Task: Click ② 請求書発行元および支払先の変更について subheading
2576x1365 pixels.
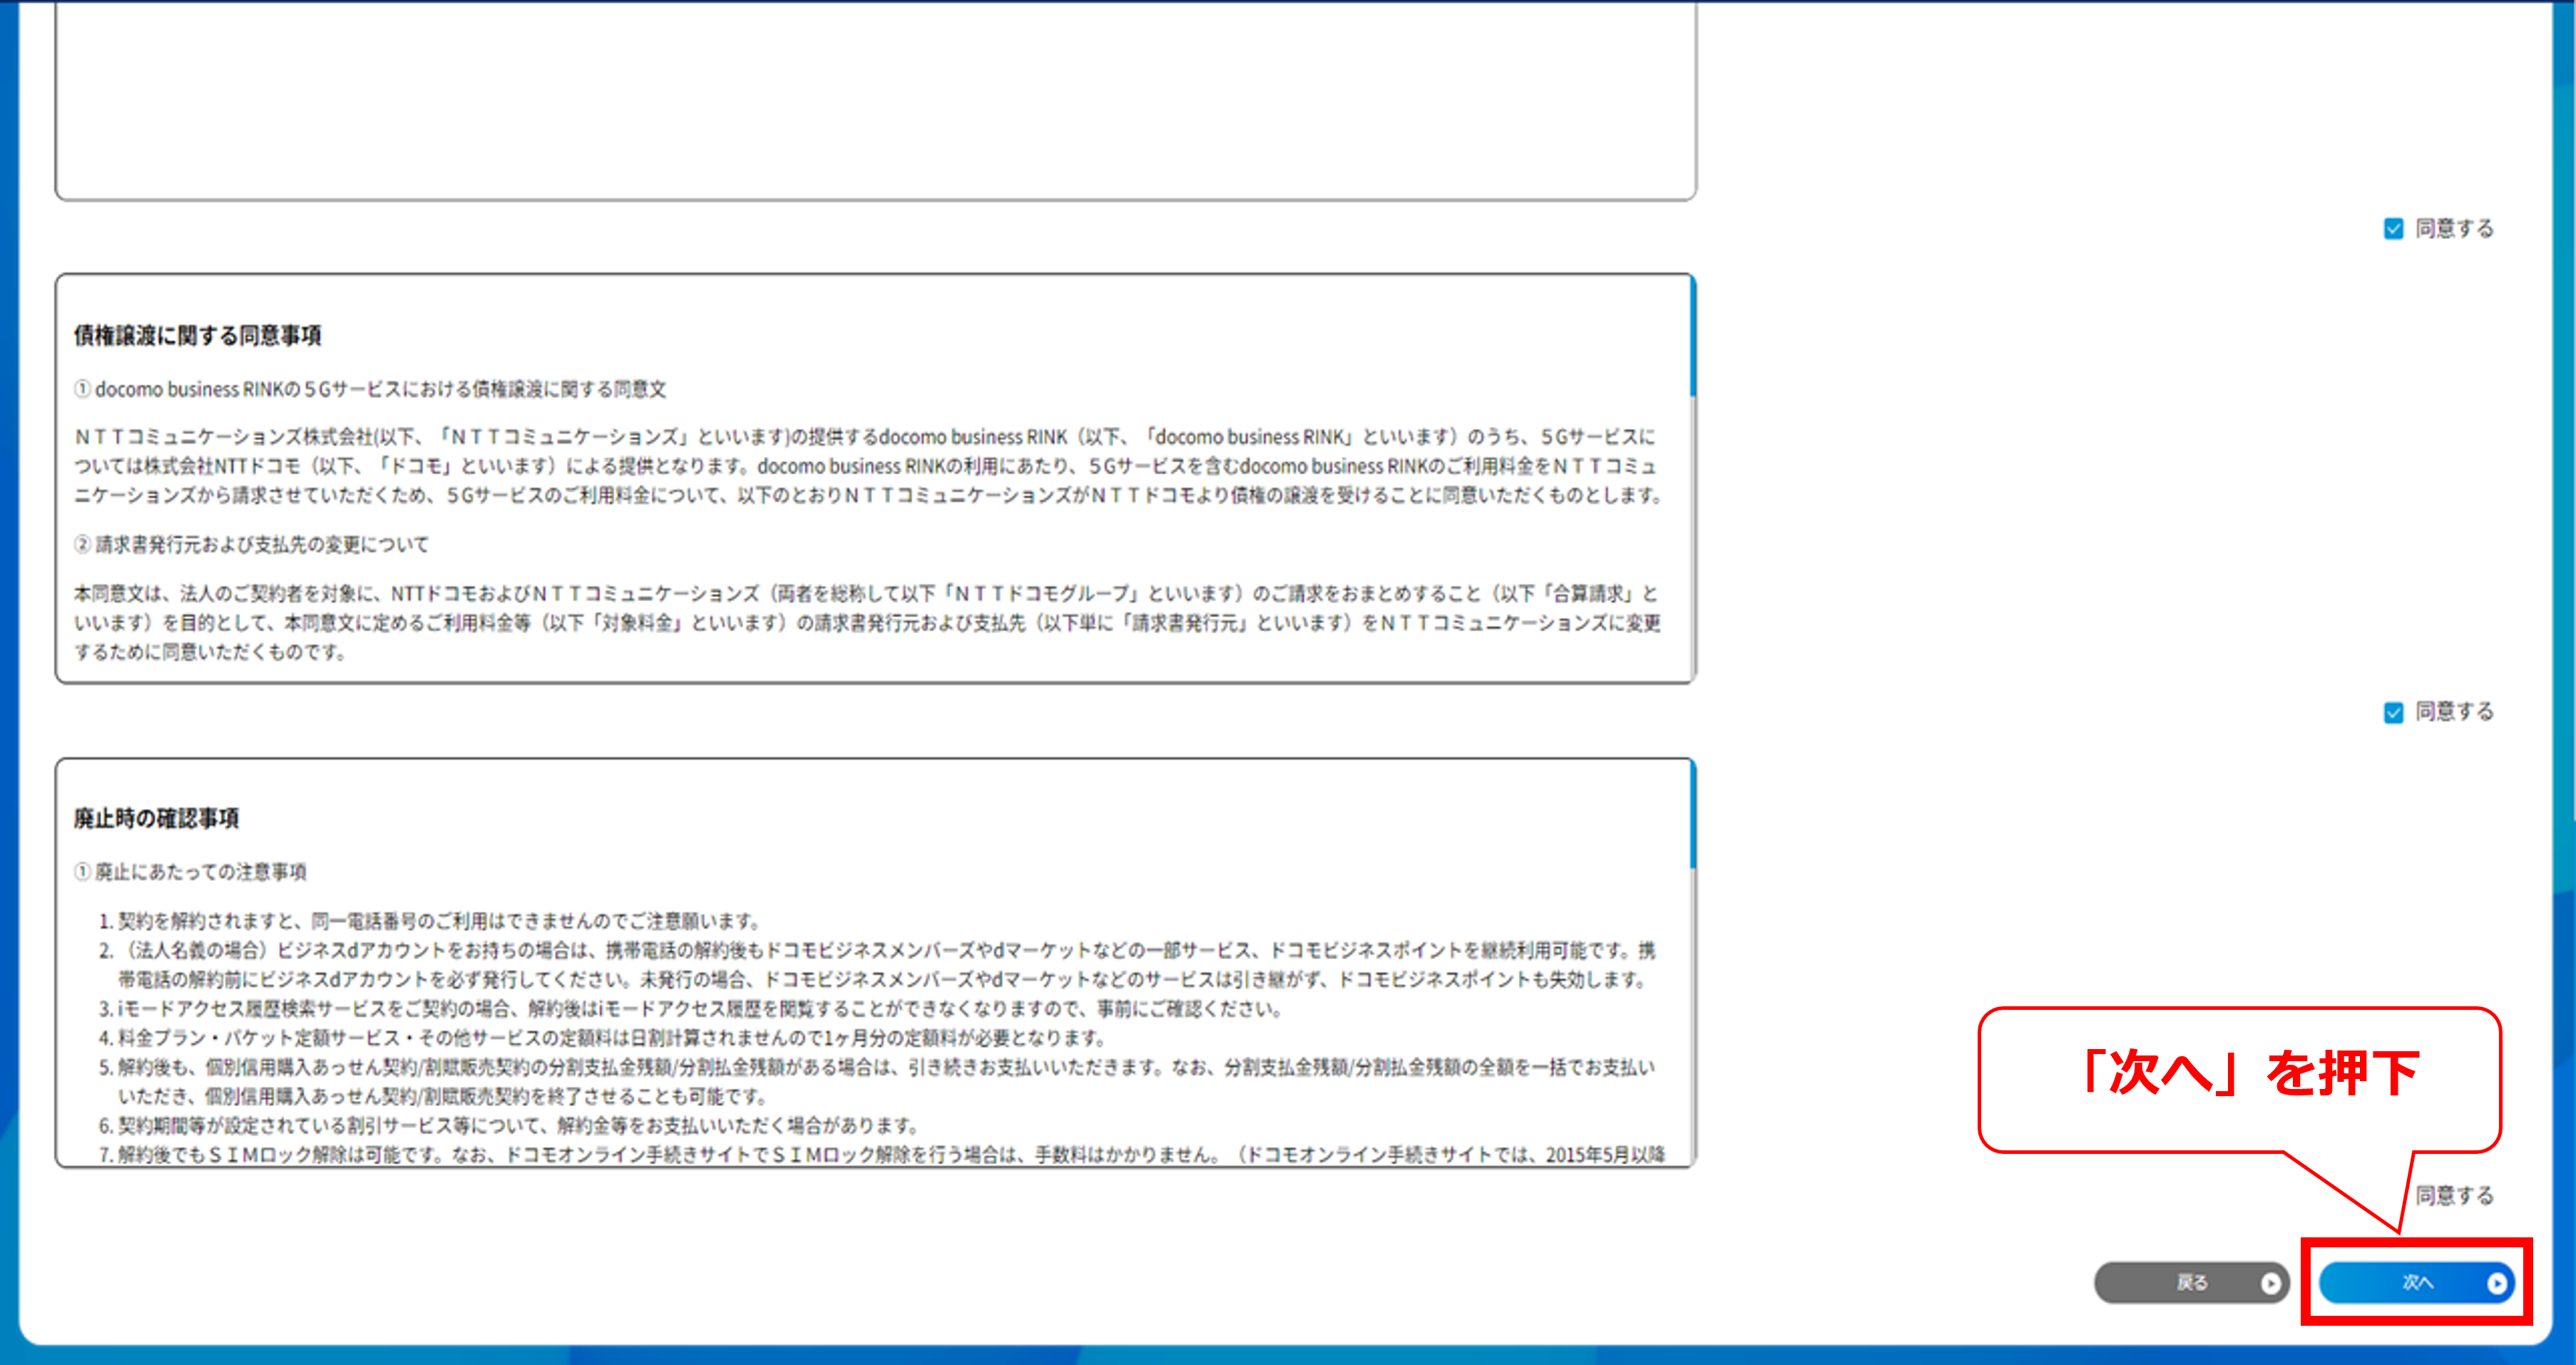Action: click(251, 545)
